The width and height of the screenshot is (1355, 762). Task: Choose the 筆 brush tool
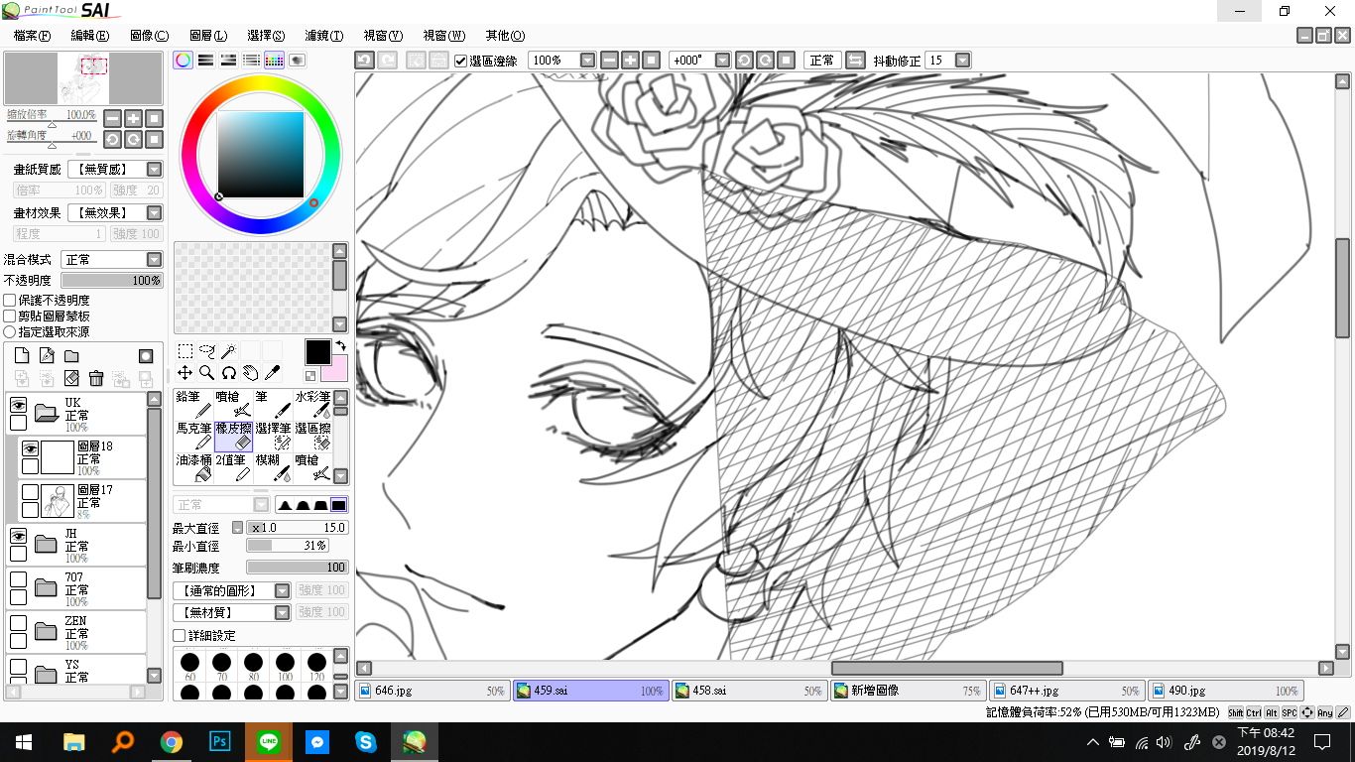click(x=273, y=404)
